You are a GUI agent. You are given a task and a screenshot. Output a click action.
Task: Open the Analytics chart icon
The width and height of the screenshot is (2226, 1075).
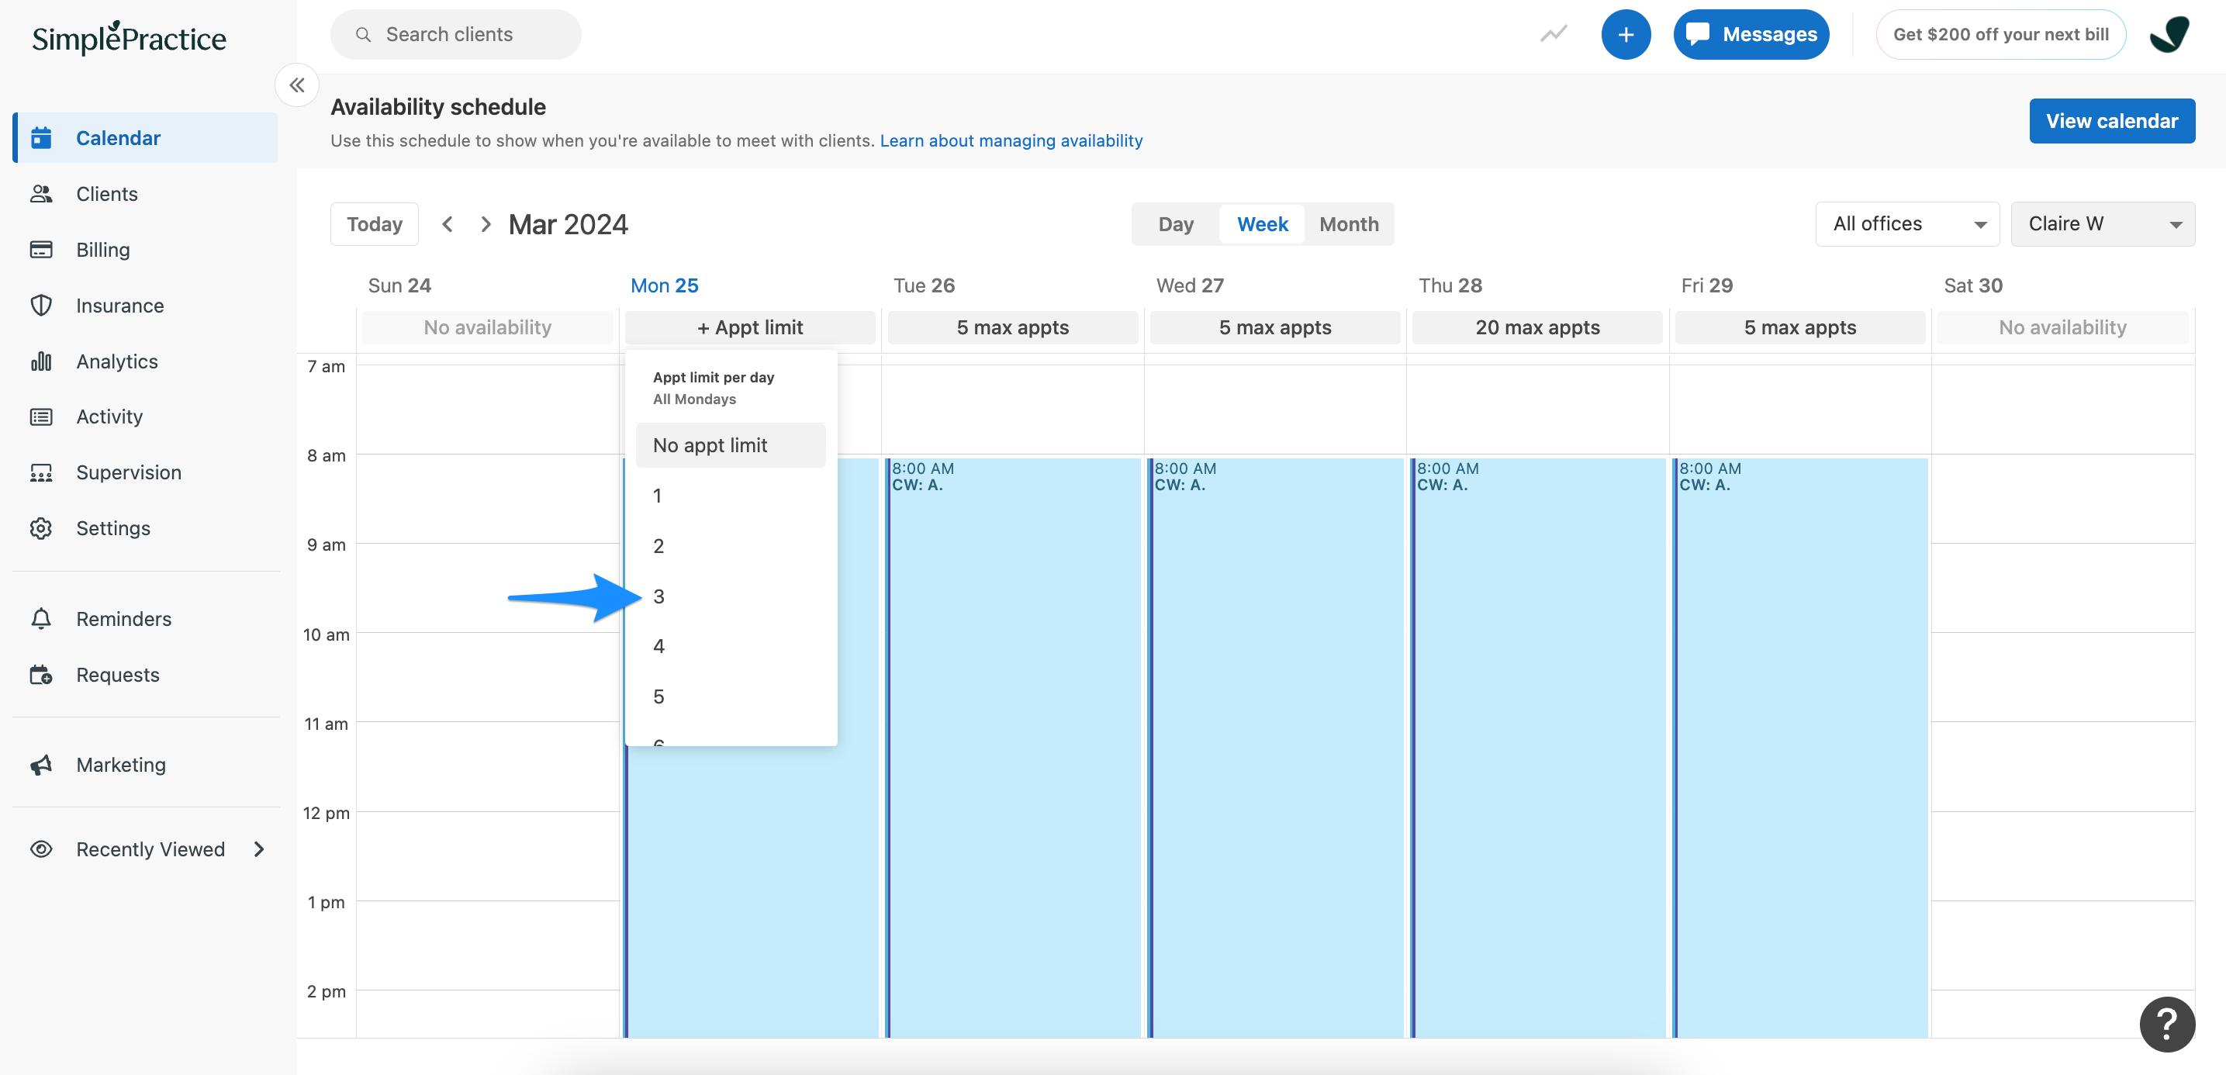click(x=40, y=361)
